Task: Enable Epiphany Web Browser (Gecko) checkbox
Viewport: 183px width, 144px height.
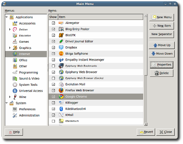Action: (54, 78)
